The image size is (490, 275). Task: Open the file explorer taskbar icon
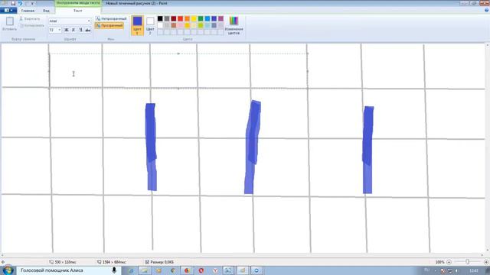(x=145, y=270)
